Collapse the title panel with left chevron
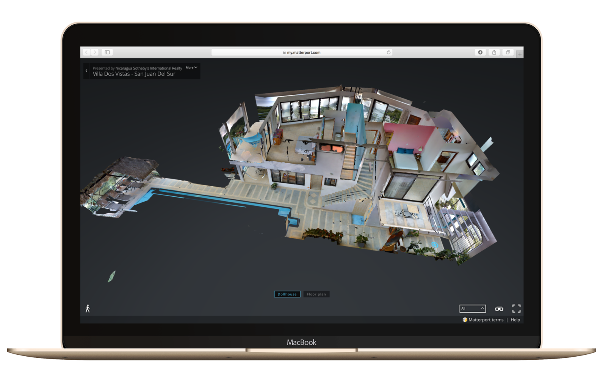 click(x=86, y=71)
